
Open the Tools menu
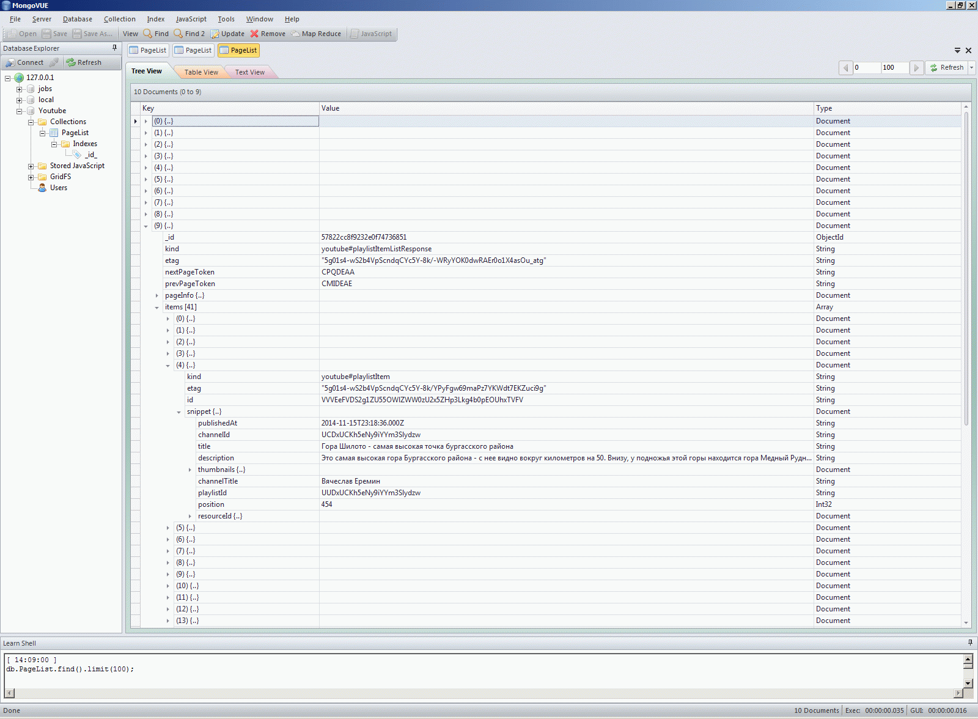click(226, 19)
